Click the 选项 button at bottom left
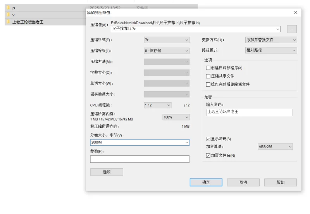310x214 pixels. coord(107,172)
